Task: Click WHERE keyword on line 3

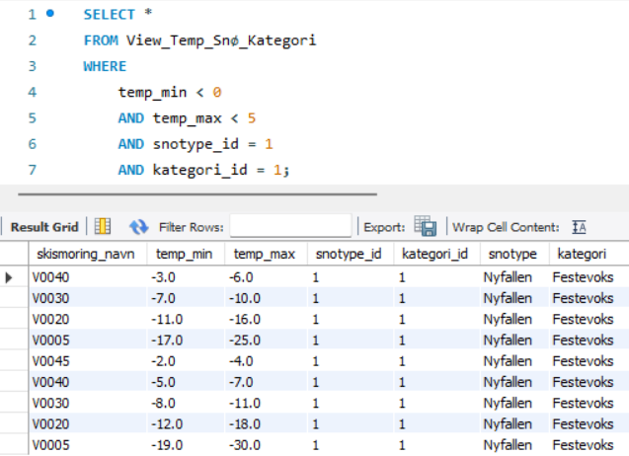Action: 105,66
